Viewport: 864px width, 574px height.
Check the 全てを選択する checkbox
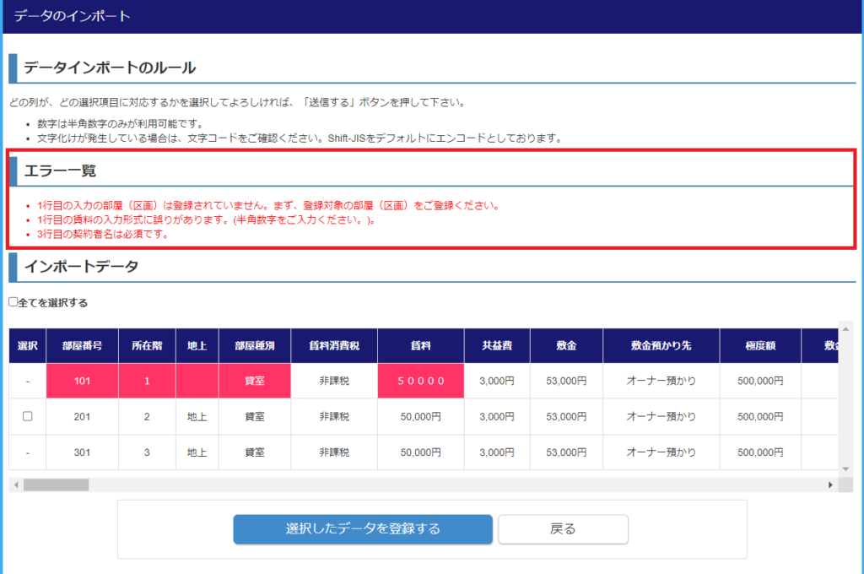[13, 302]
